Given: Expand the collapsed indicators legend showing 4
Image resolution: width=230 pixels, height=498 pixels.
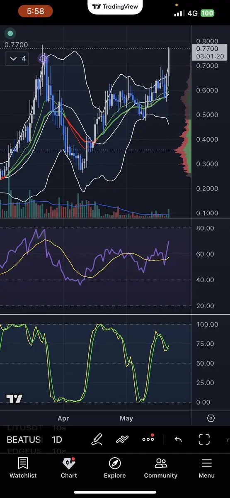Looking at the screenshot, I should 17,59.
